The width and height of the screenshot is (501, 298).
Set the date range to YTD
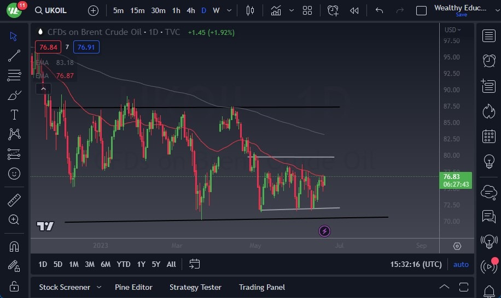(x=124, y=264)
